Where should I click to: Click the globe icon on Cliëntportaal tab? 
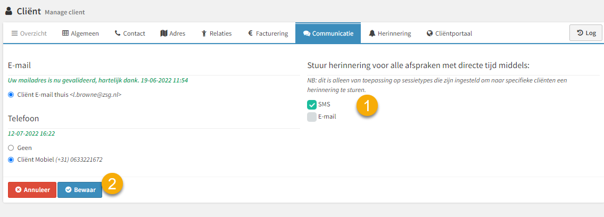click(x=430, y=34)
